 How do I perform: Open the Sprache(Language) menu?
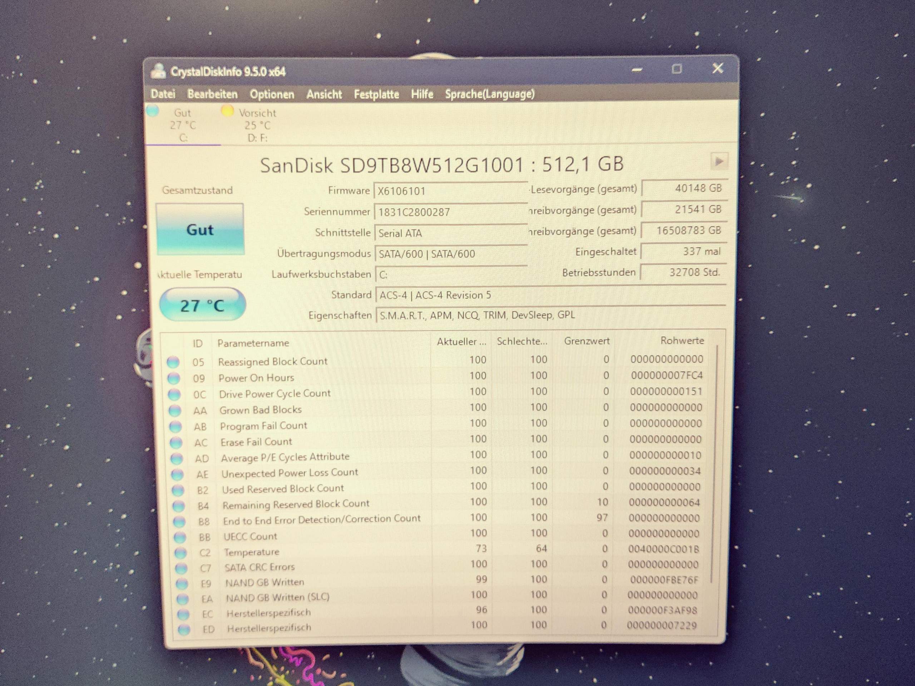point(490,94)
